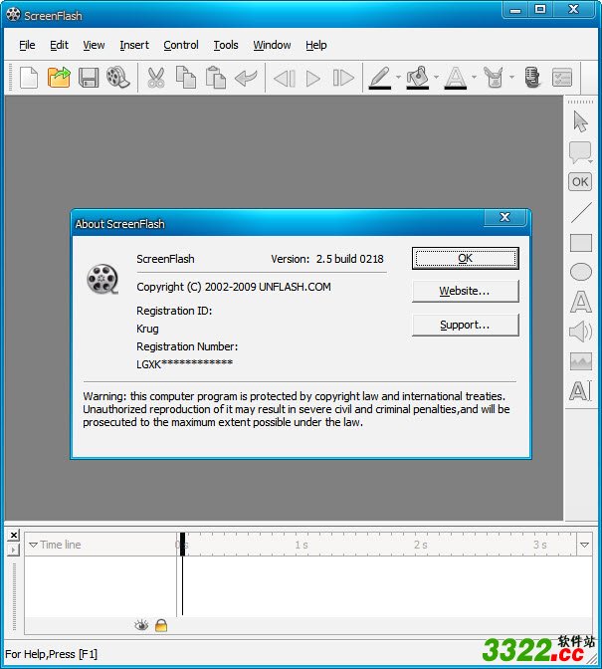Play the movie from toolbar
602x669 pixels.
click(x=312, y=79)
